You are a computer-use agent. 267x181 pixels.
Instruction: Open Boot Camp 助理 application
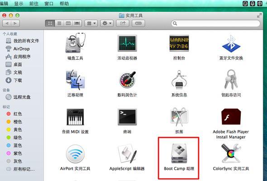[179, 153]
